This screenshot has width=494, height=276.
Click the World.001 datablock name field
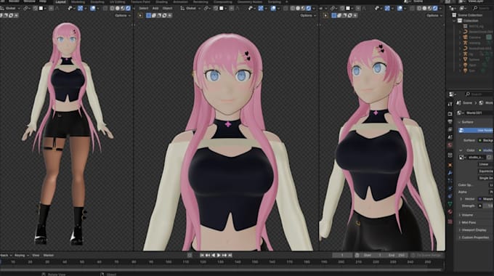pyautogui.click(x=478, y=113)
